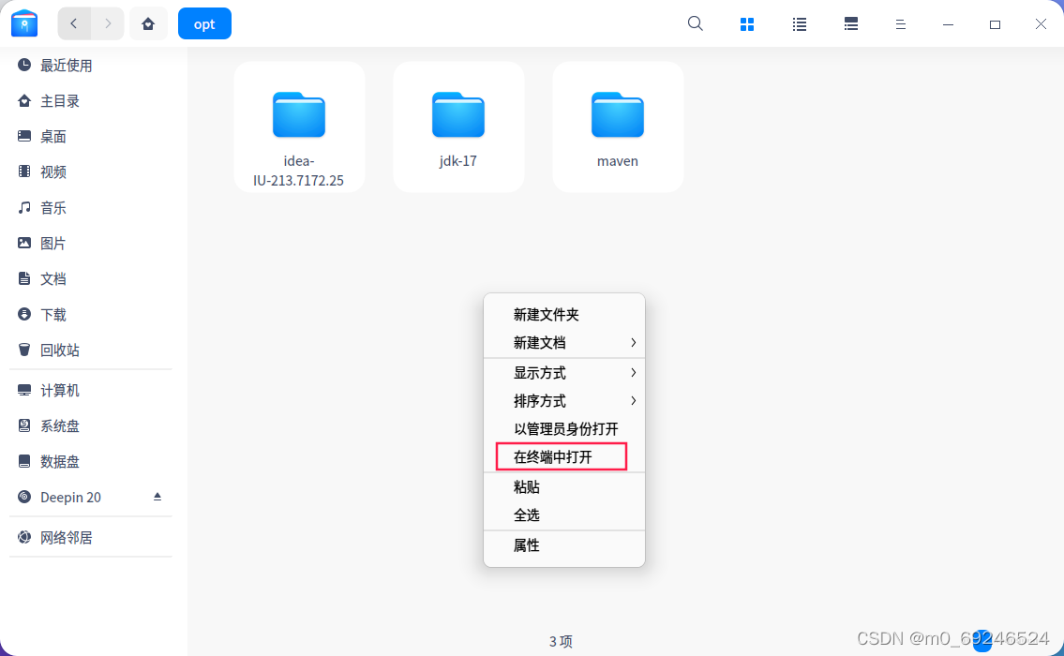Choose 新建文件夹 from the context menu
The height and width of the screenshot is (656, 1064).
point(564,314)
